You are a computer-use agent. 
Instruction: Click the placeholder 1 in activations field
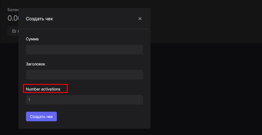pyautogui.click(x=30, y=100)
